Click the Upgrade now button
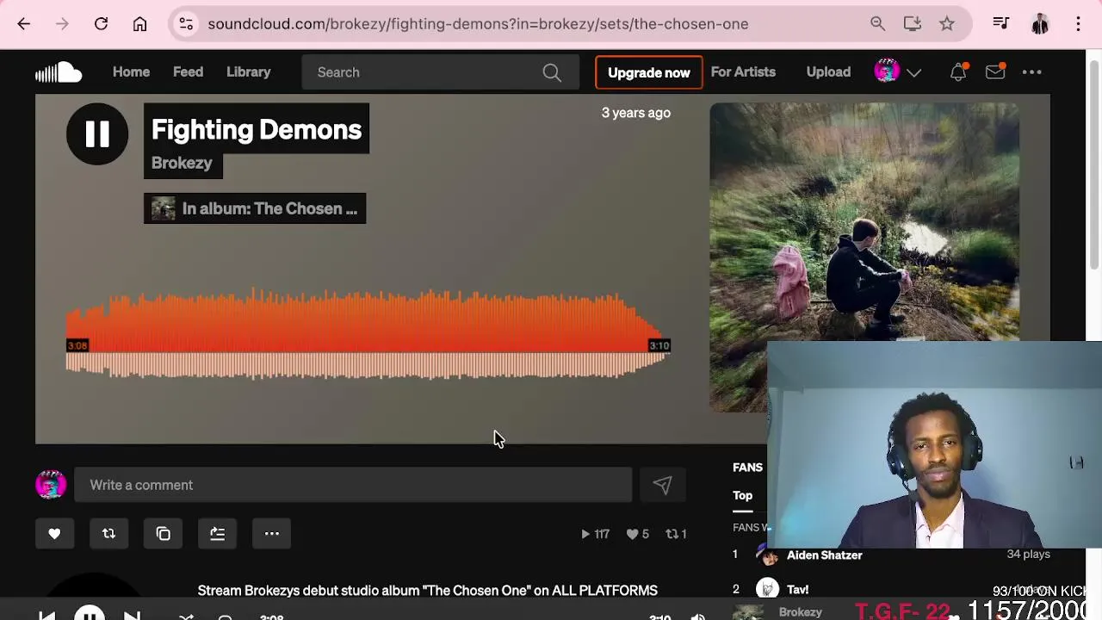Screen dimensions: 1102x620 (x=649, y=72)
